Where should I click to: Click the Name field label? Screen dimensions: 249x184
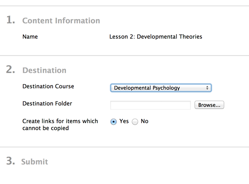[x=30, y=36]
